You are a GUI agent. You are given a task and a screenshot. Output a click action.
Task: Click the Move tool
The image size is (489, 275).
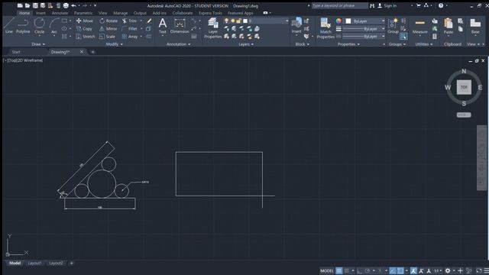(x=85, y=21)
